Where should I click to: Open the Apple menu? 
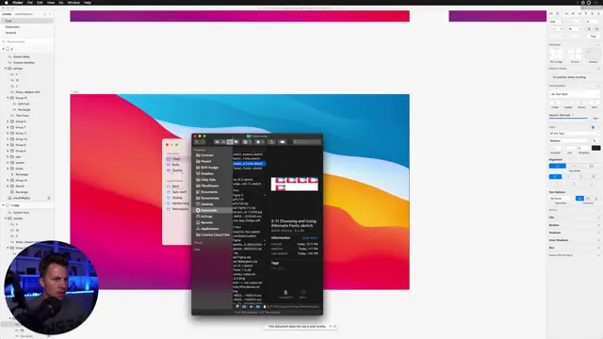(x=7, y=3)
